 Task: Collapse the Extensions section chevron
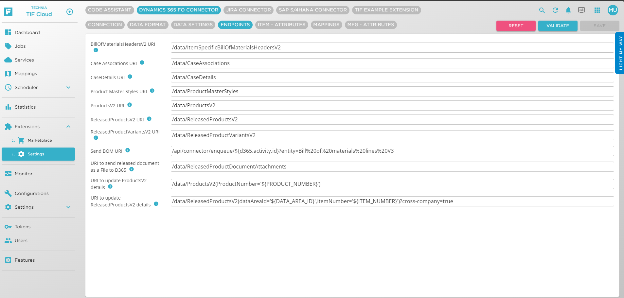tap(68, 127)
